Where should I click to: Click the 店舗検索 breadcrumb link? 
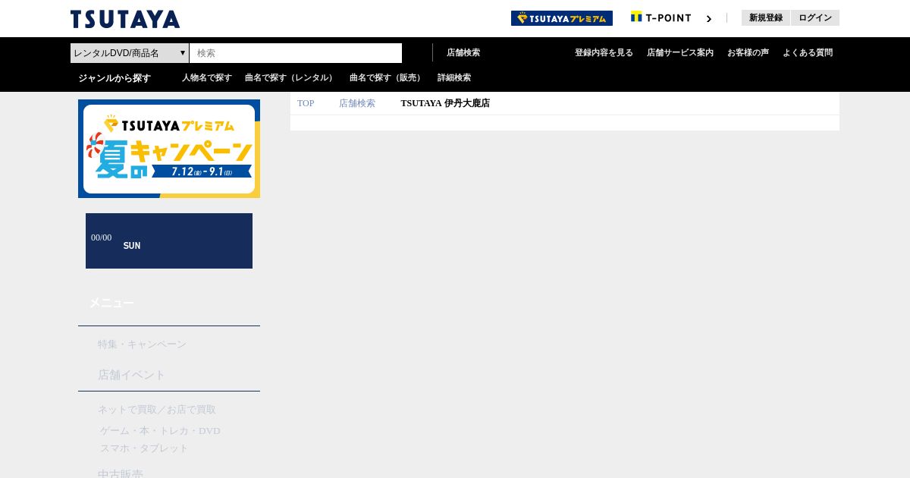tap(357, 103)
